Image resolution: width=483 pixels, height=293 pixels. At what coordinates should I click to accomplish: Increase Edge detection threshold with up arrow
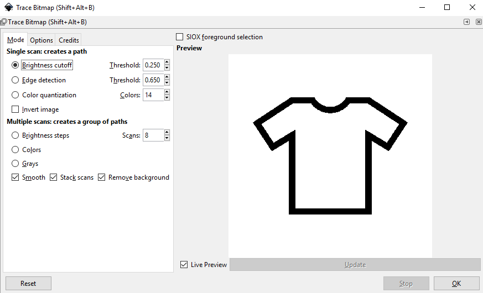(167, 77)
